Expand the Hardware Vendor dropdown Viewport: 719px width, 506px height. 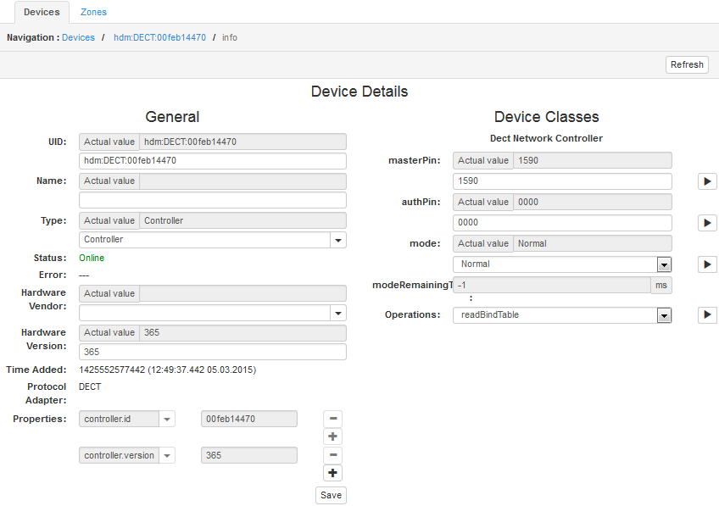[337, 313]
